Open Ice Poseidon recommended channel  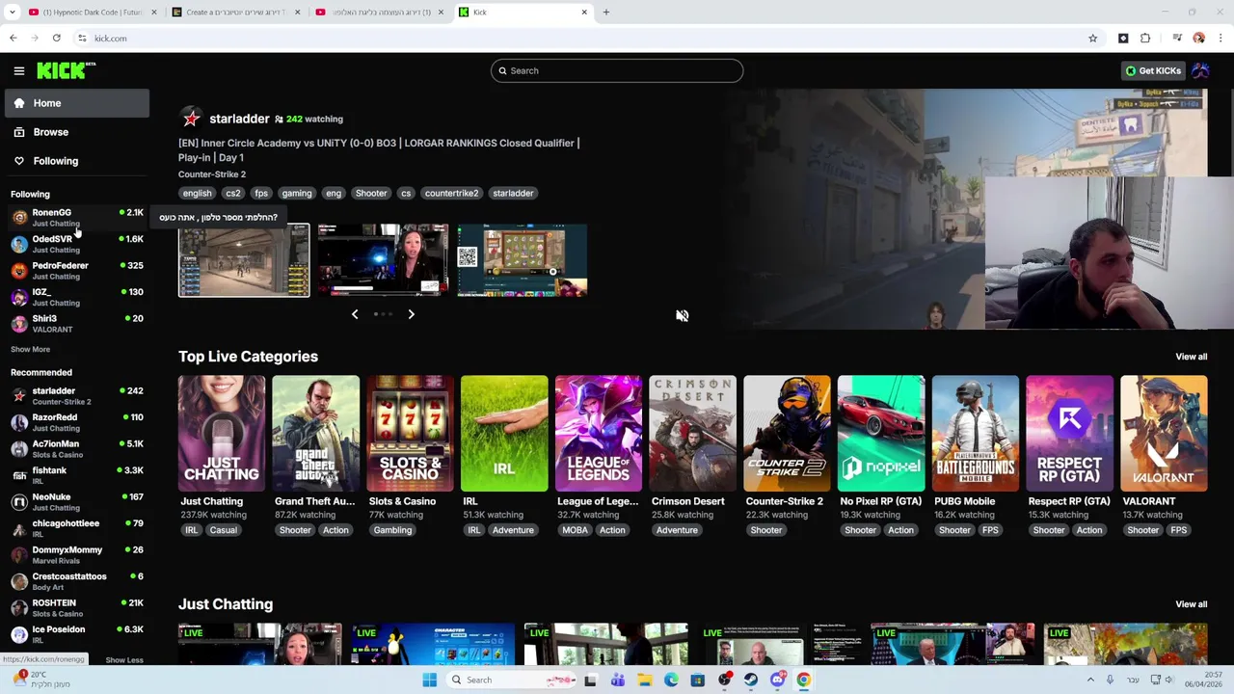tap(76, 634)
